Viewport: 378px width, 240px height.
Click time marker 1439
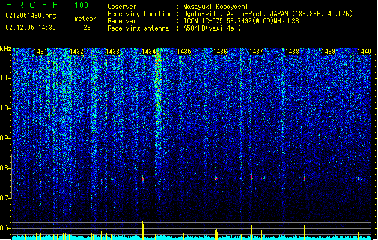tap(328, 51)
